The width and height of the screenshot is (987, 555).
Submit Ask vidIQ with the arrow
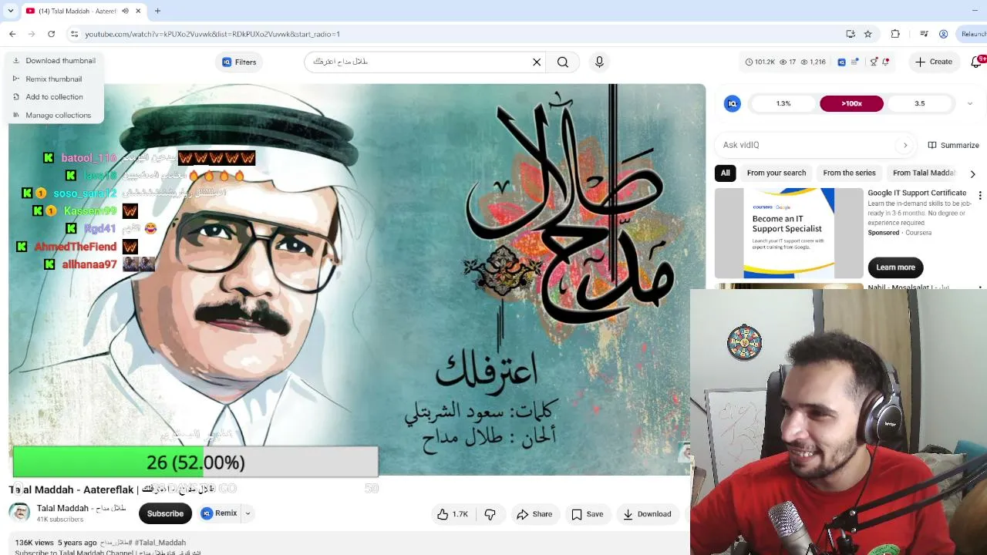(905, 145)
